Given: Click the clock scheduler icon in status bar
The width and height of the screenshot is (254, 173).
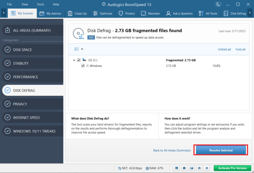Looking at the screenshot, I should click(x=184, y=168).
